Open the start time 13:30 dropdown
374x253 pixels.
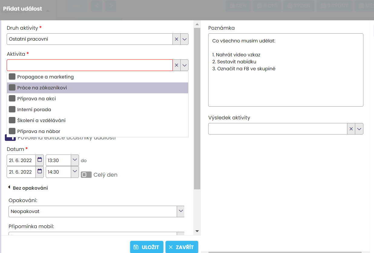coord(75,160)
